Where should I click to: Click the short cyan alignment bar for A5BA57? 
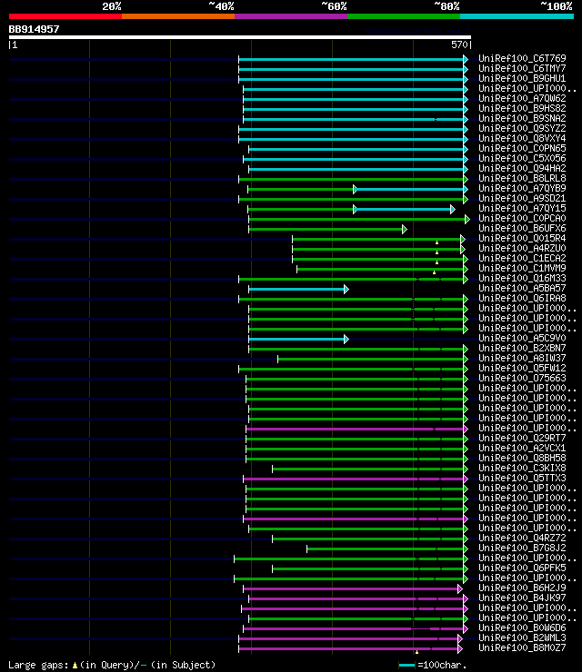[298, 290]
